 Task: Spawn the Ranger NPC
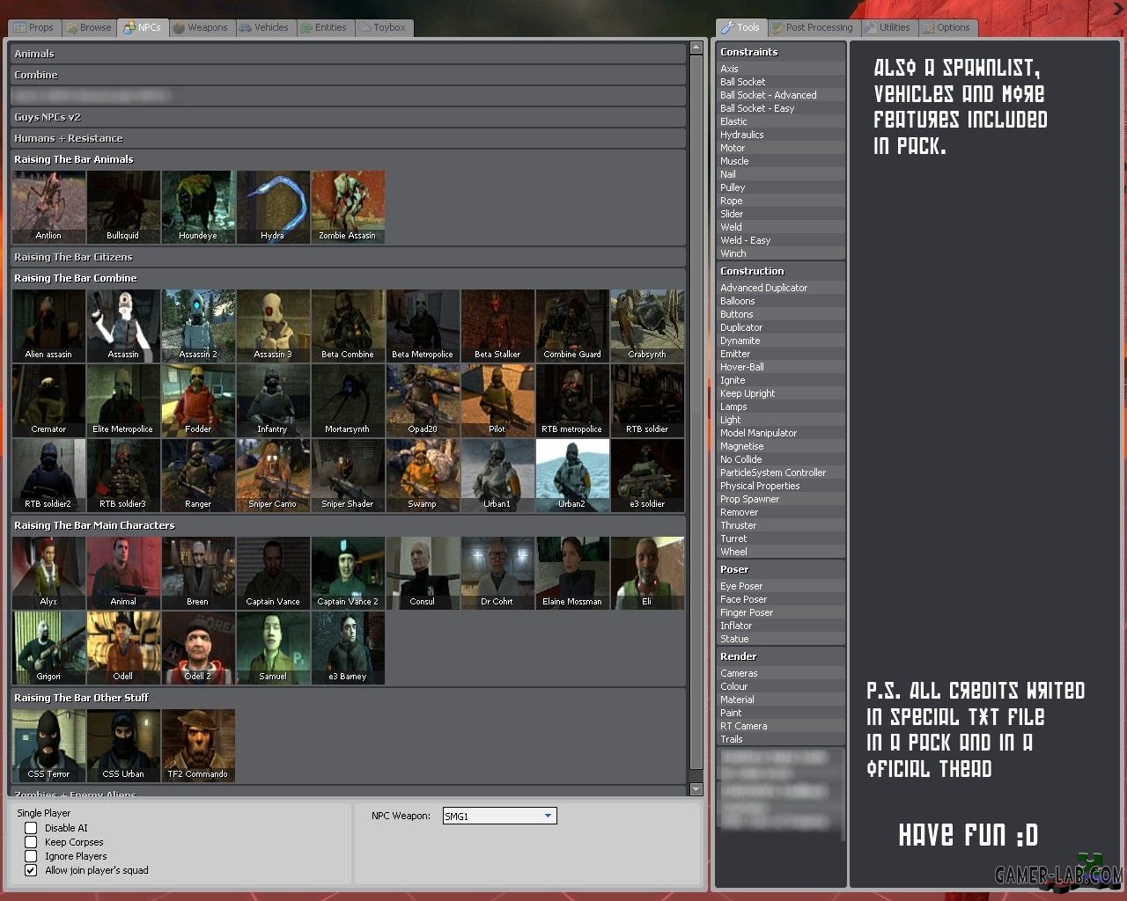tap(198, 476)
